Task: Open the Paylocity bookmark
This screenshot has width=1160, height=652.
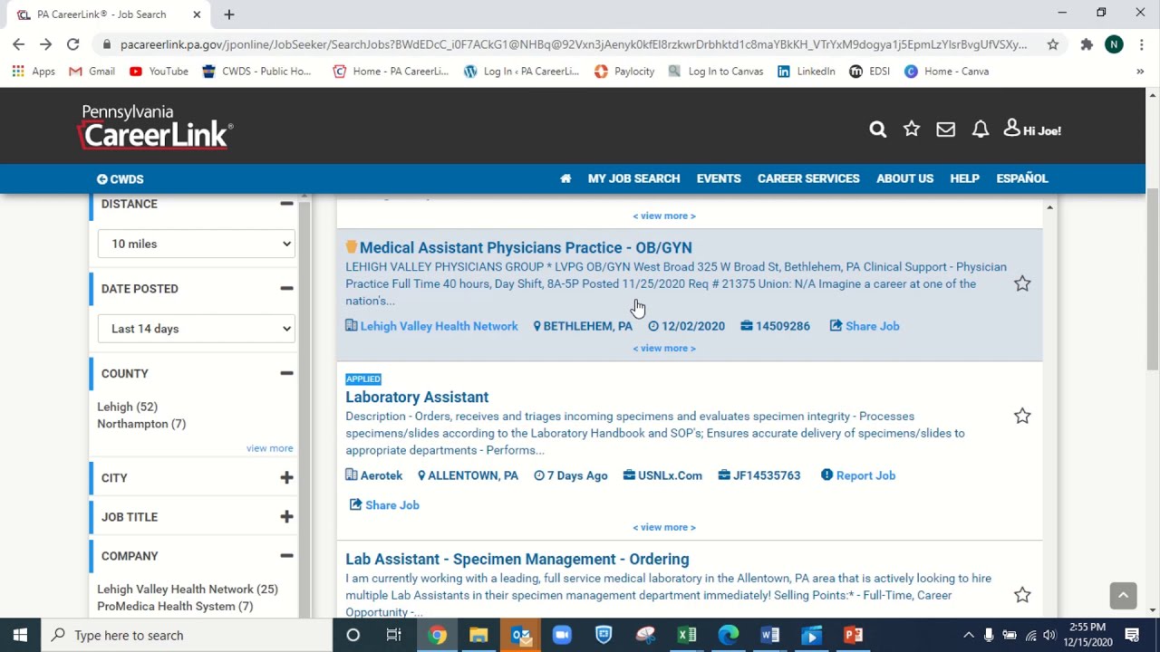Action: (x=623, y=71)
